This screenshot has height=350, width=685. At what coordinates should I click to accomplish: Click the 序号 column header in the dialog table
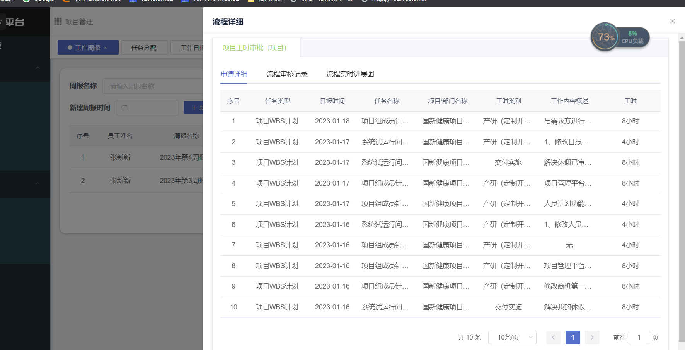click(233, 101)
